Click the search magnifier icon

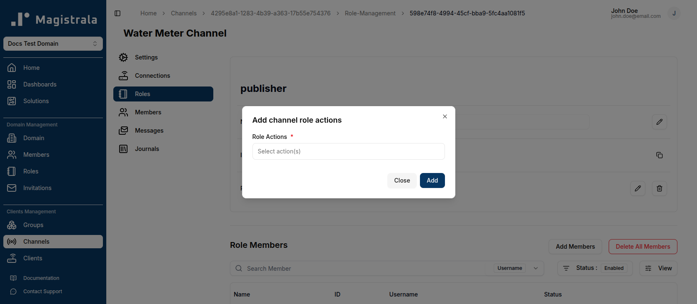tap(239, 268)
